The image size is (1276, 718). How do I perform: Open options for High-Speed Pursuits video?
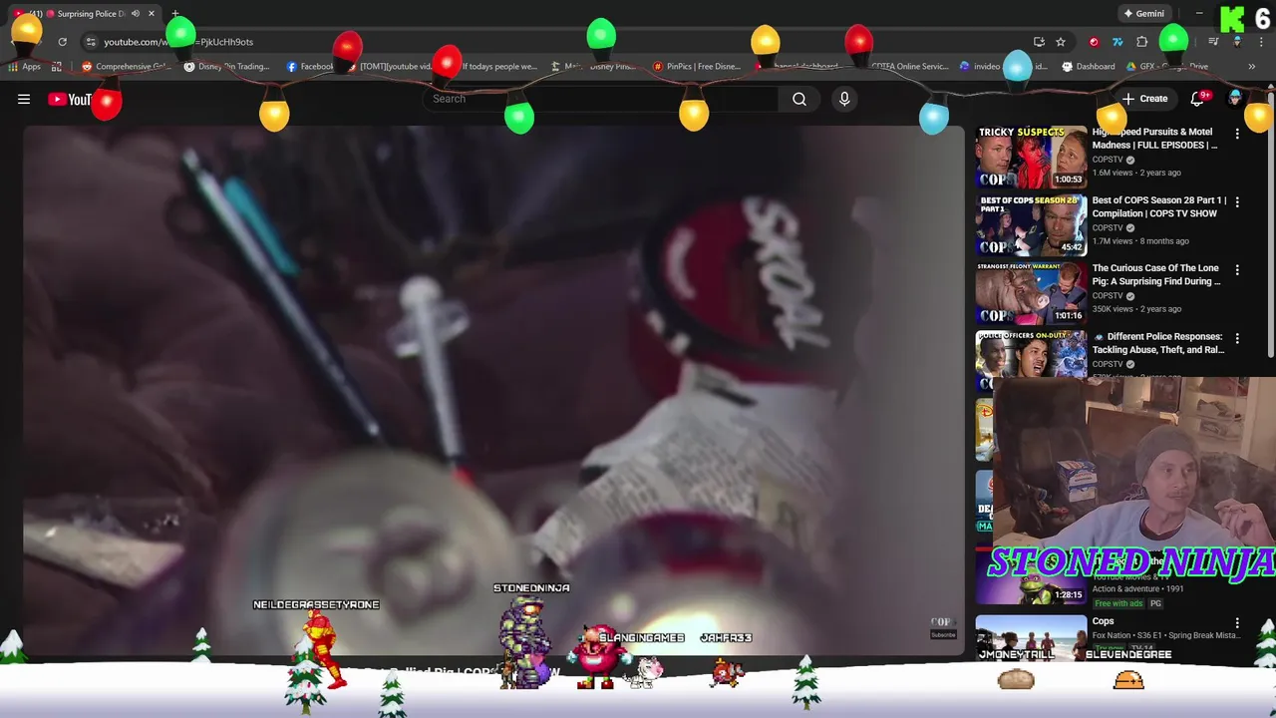1237,134
